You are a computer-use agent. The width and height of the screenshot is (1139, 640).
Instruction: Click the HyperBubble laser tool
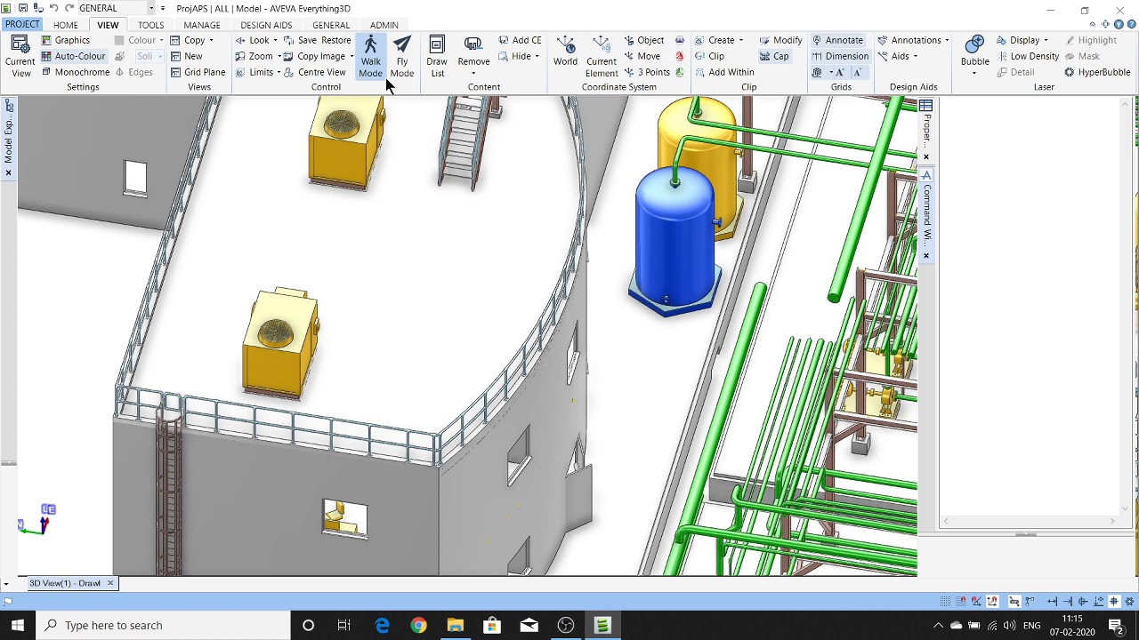coord(1097,72)
